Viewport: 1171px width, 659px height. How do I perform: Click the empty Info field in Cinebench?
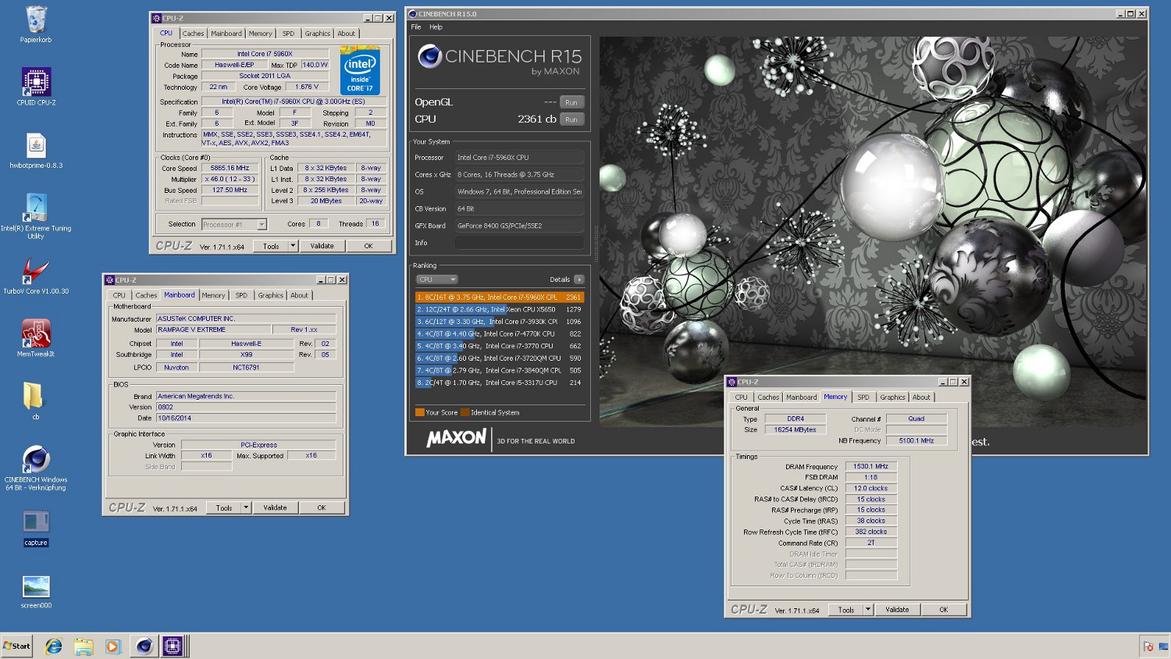[x=519, y=243]
